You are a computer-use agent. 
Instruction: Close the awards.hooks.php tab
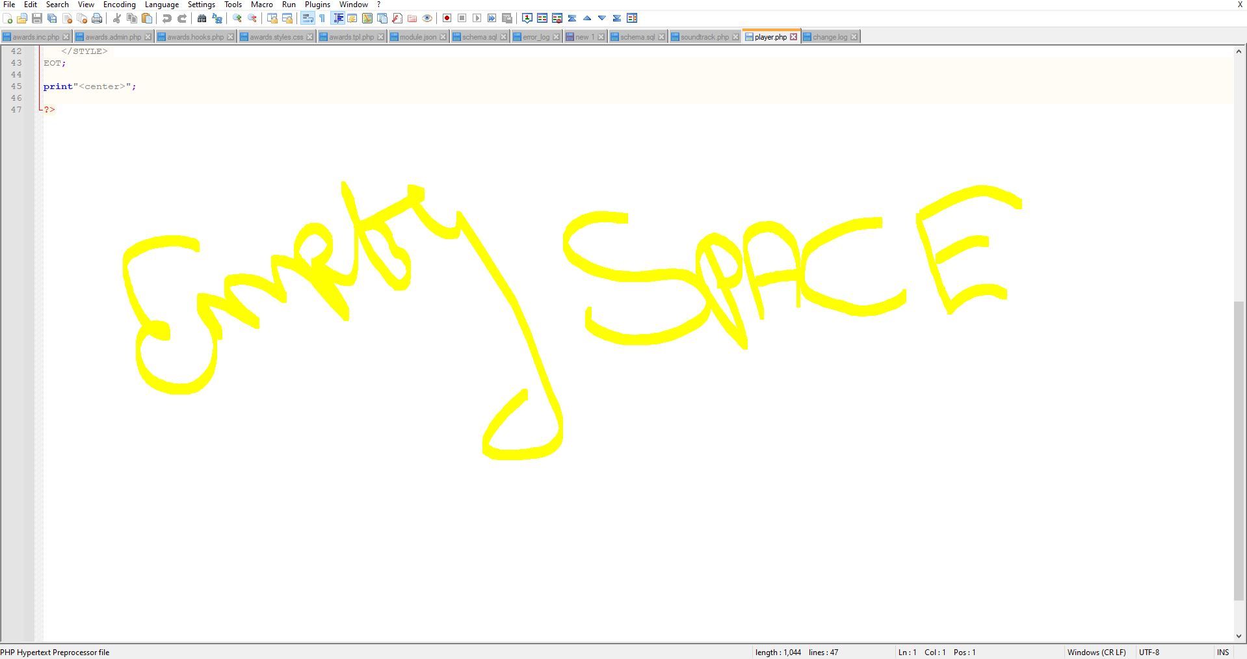point(230,37)
